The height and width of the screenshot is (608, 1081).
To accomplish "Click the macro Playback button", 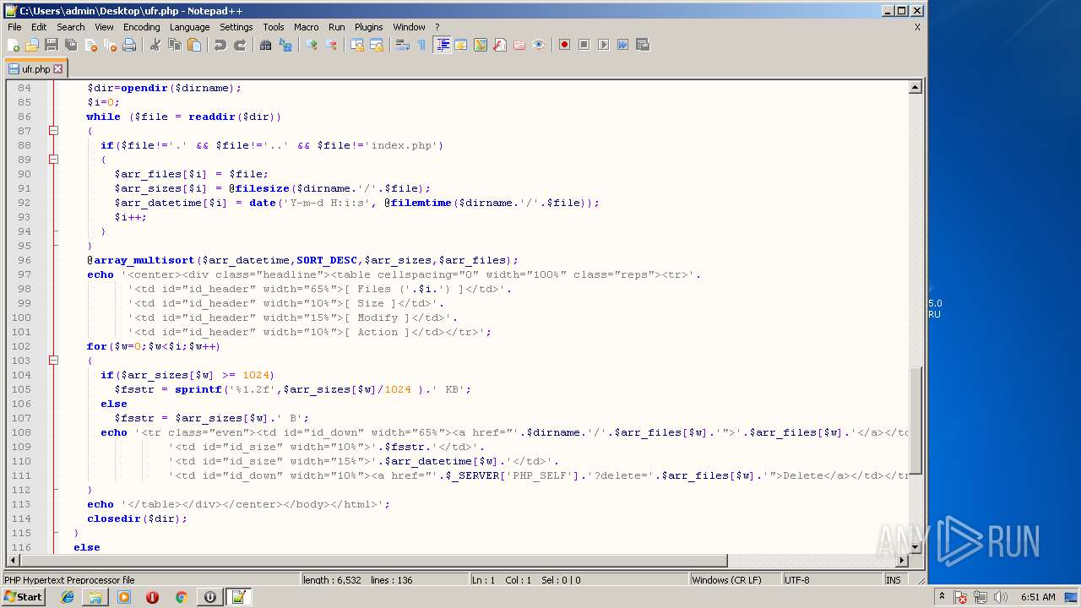I will (x=603, y=45).
